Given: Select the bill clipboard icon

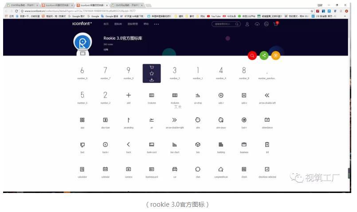Looking at the screenshot, I should 267,144.
